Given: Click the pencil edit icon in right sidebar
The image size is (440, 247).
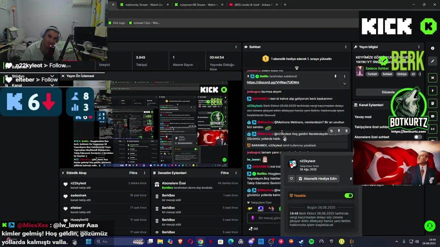Looking at the screenshot, I should [433, 61].
